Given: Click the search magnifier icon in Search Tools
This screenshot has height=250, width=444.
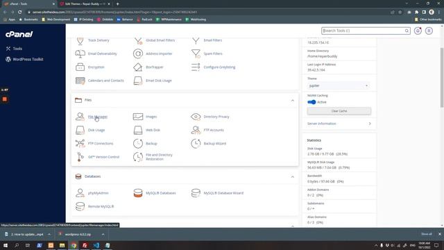Looking at the screenshot, I should [x=407, y=31].
